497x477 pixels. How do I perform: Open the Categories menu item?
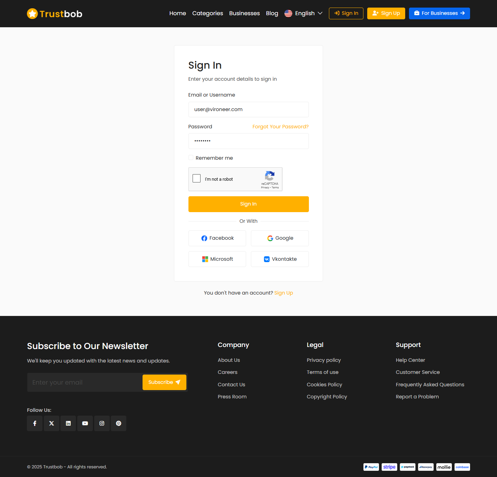207,13
